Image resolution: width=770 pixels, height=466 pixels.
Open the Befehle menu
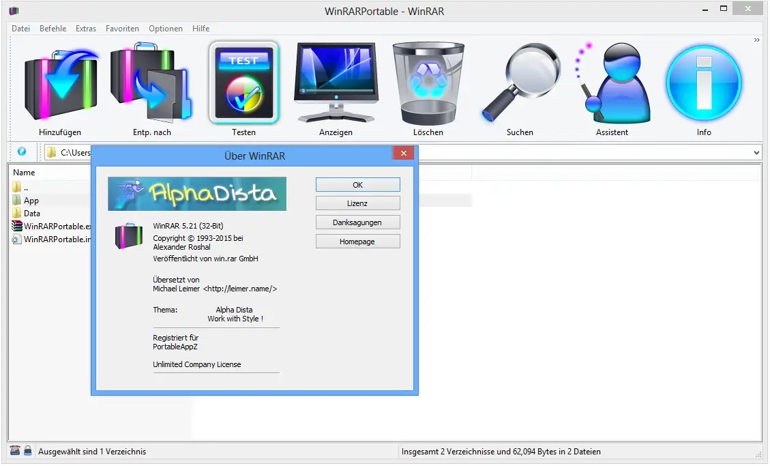click(x=53, y=29)
